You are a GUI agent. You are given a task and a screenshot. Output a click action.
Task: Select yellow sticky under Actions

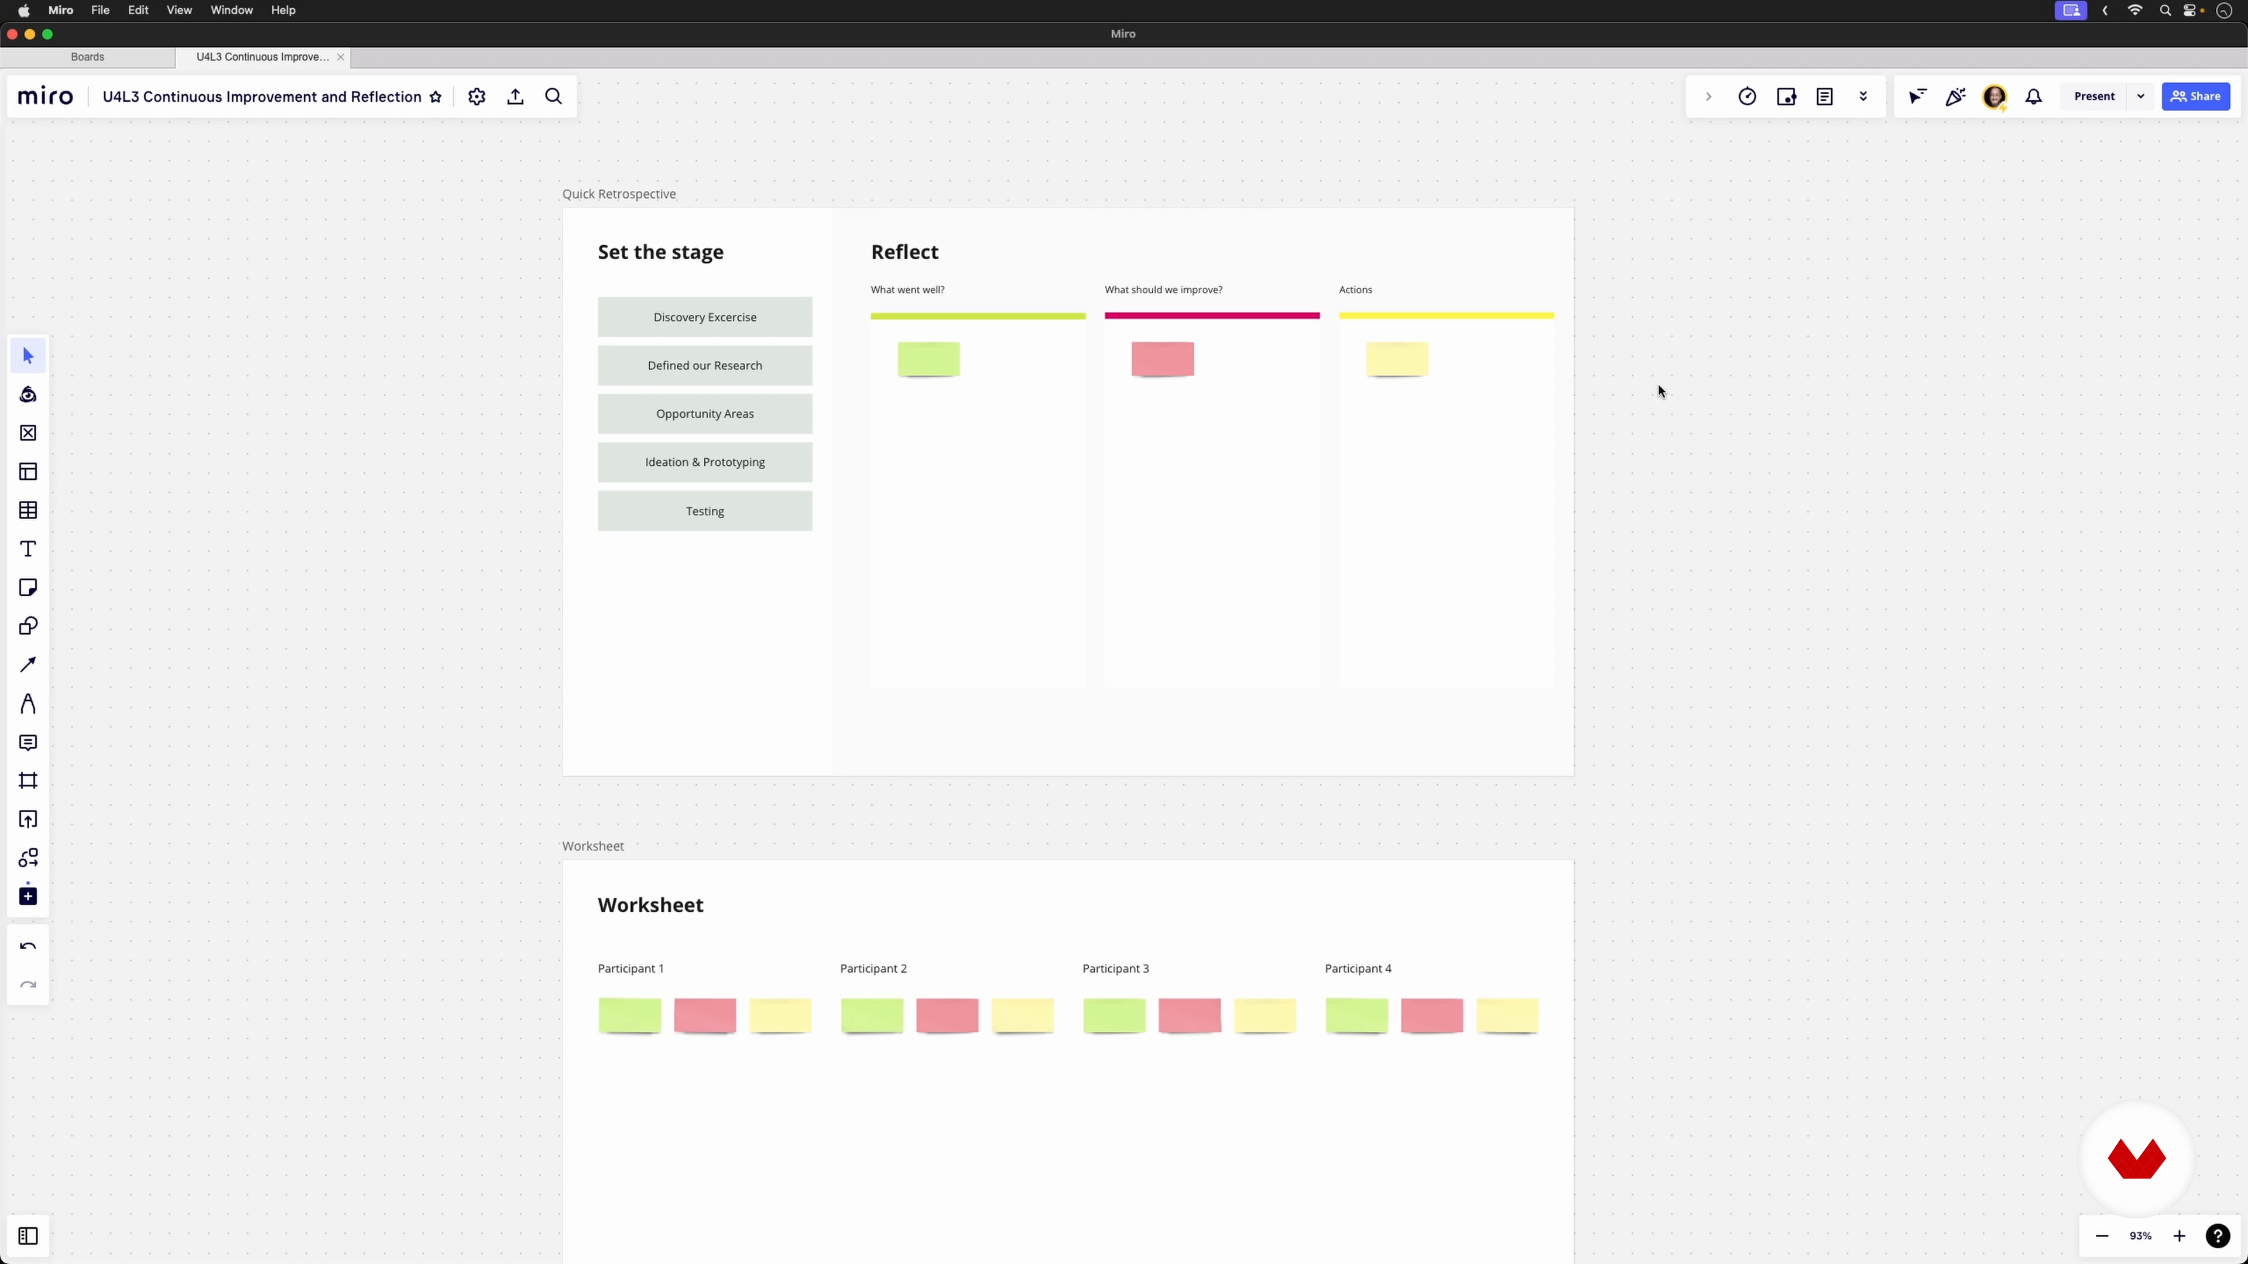pyautogui.click(x=1397, y=359)
